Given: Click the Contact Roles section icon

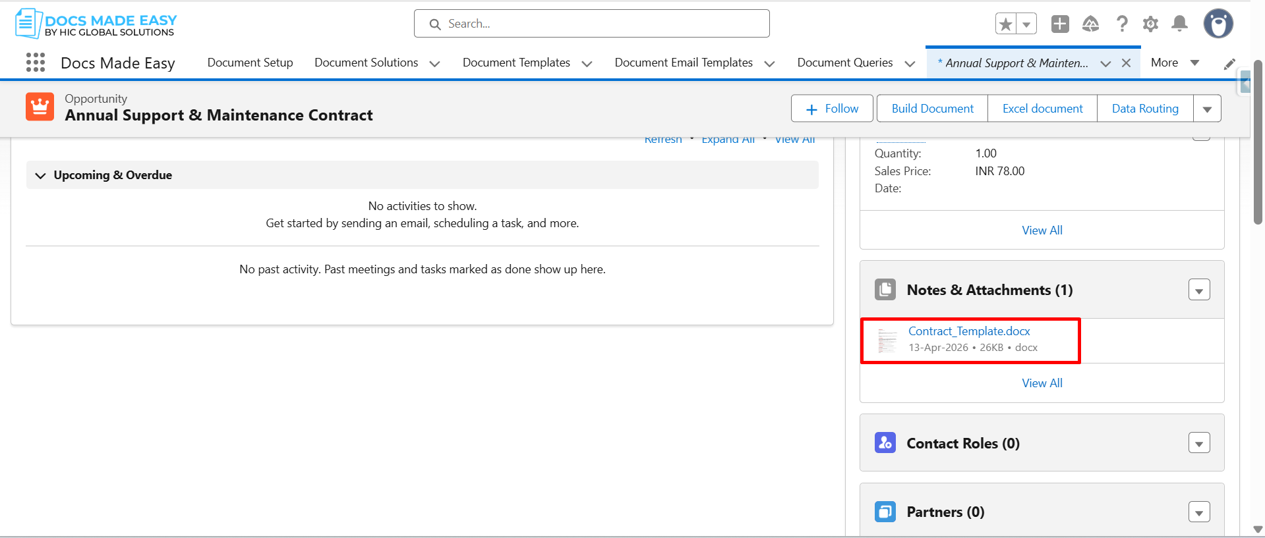Looking at the screenshot, I should (x=885, y=443).
